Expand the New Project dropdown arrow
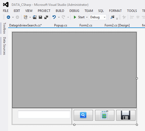The width and height of the screenshot is (145, 131). [x=30, y=17]
